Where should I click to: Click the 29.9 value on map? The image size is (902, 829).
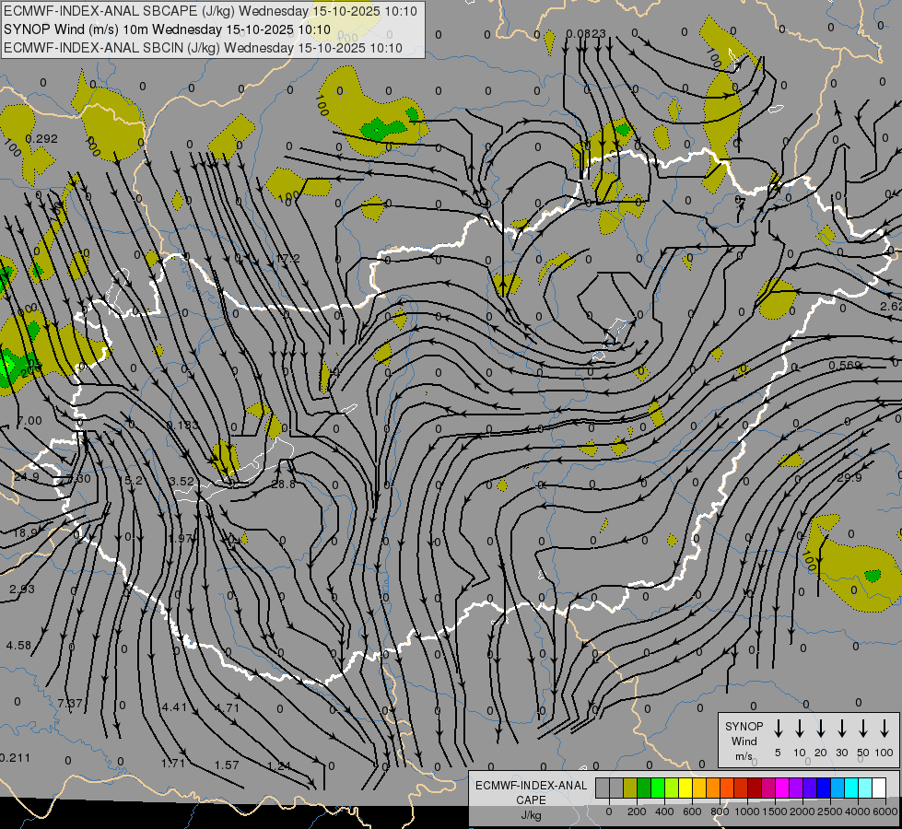[849, 478]
